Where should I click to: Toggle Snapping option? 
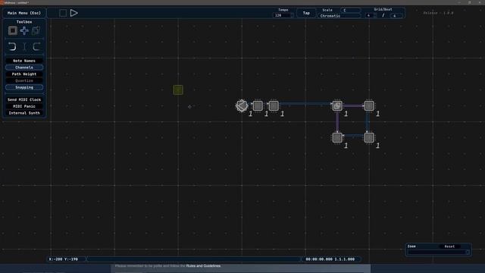(x=24, y=88)
